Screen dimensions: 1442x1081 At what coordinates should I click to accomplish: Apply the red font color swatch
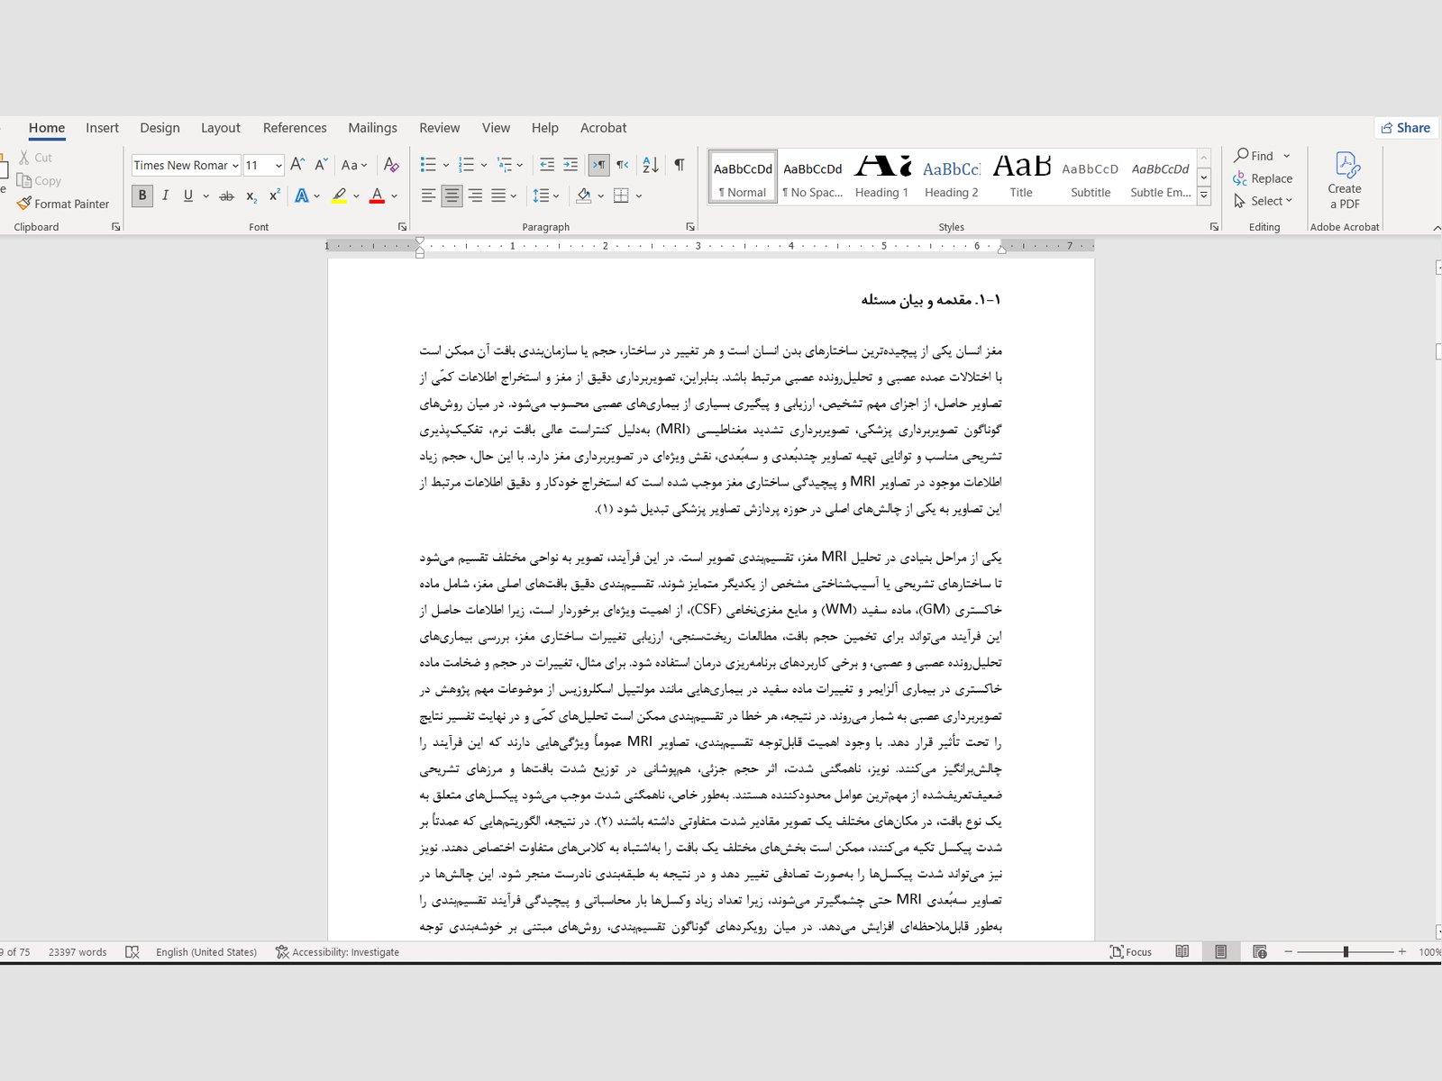coord(377,195)
